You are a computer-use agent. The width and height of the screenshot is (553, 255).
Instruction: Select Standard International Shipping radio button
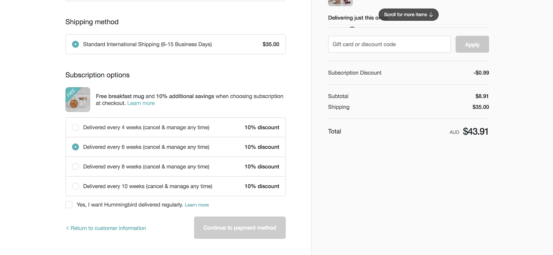[75, 44]
